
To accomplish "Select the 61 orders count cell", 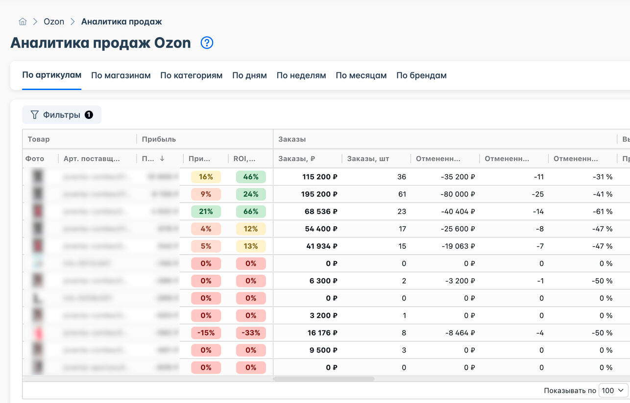I will 376,194.
